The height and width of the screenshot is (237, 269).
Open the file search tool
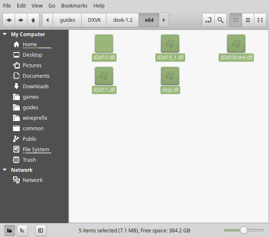click(221, 20)
